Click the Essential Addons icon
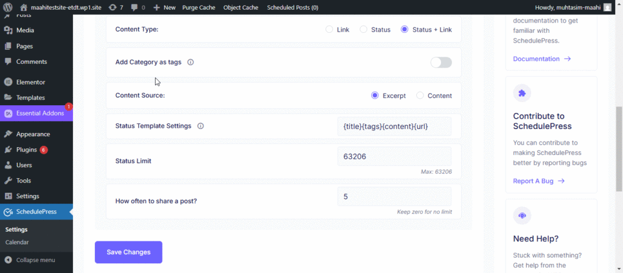This screenshot has height=273, width=623. [8, 113]
